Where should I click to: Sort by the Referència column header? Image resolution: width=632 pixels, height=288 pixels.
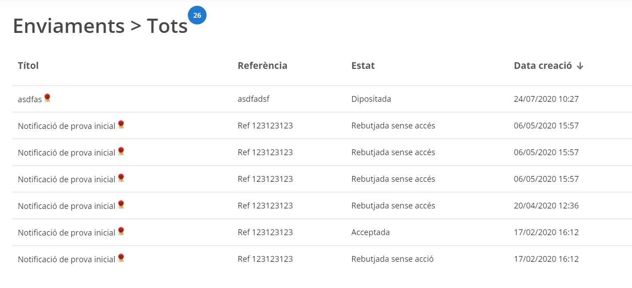262,65
